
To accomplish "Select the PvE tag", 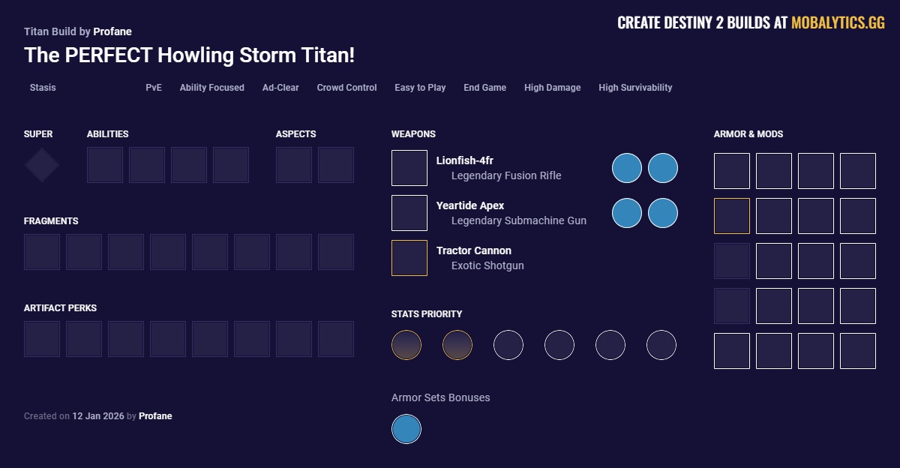I will pos(154,88).
